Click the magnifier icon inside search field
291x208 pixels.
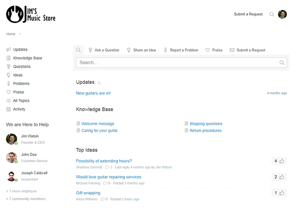click(282, 63)
